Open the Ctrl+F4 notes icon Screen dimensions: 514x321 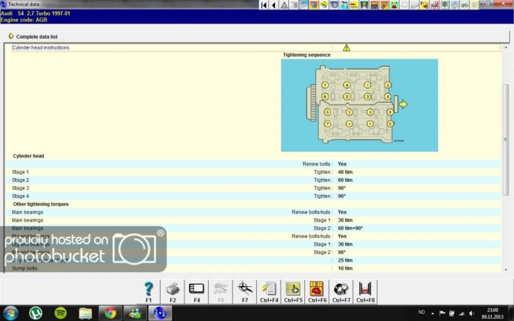(269, 291)
